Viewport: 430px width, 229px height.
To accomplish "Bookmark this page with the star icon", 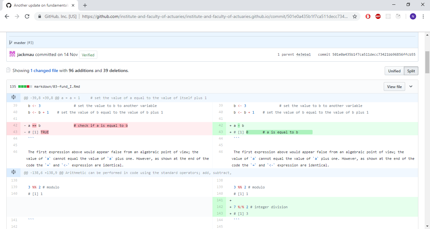I will 355,16.
